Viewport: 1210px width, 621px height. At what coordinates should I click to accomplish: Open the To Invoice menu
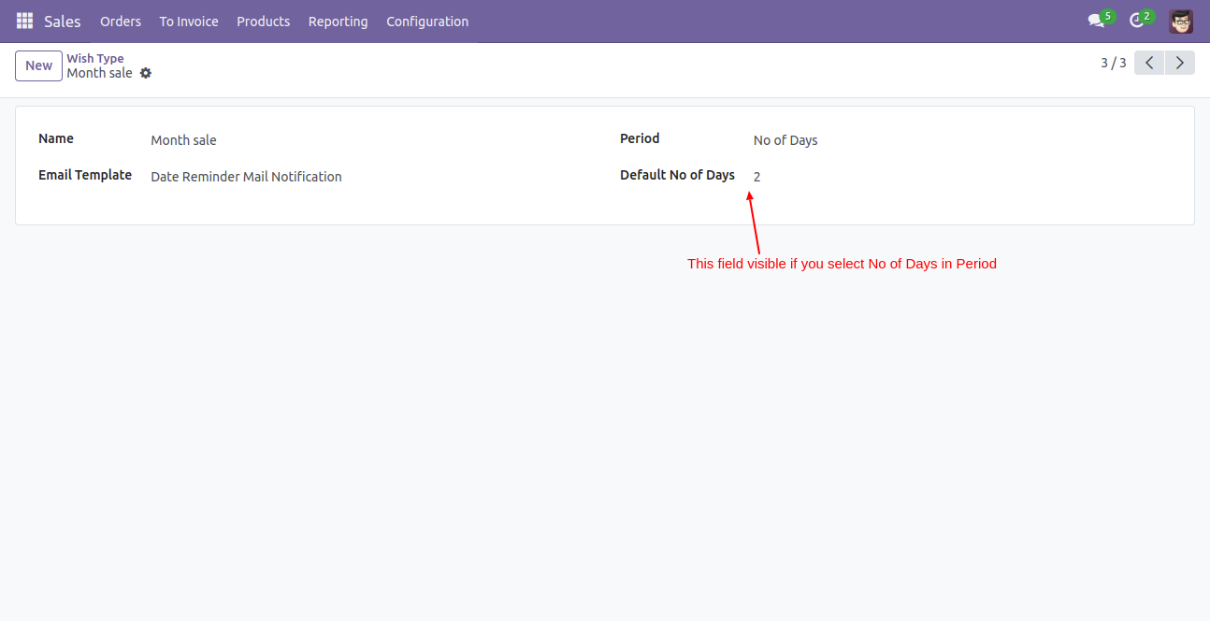tap(189, 21)
